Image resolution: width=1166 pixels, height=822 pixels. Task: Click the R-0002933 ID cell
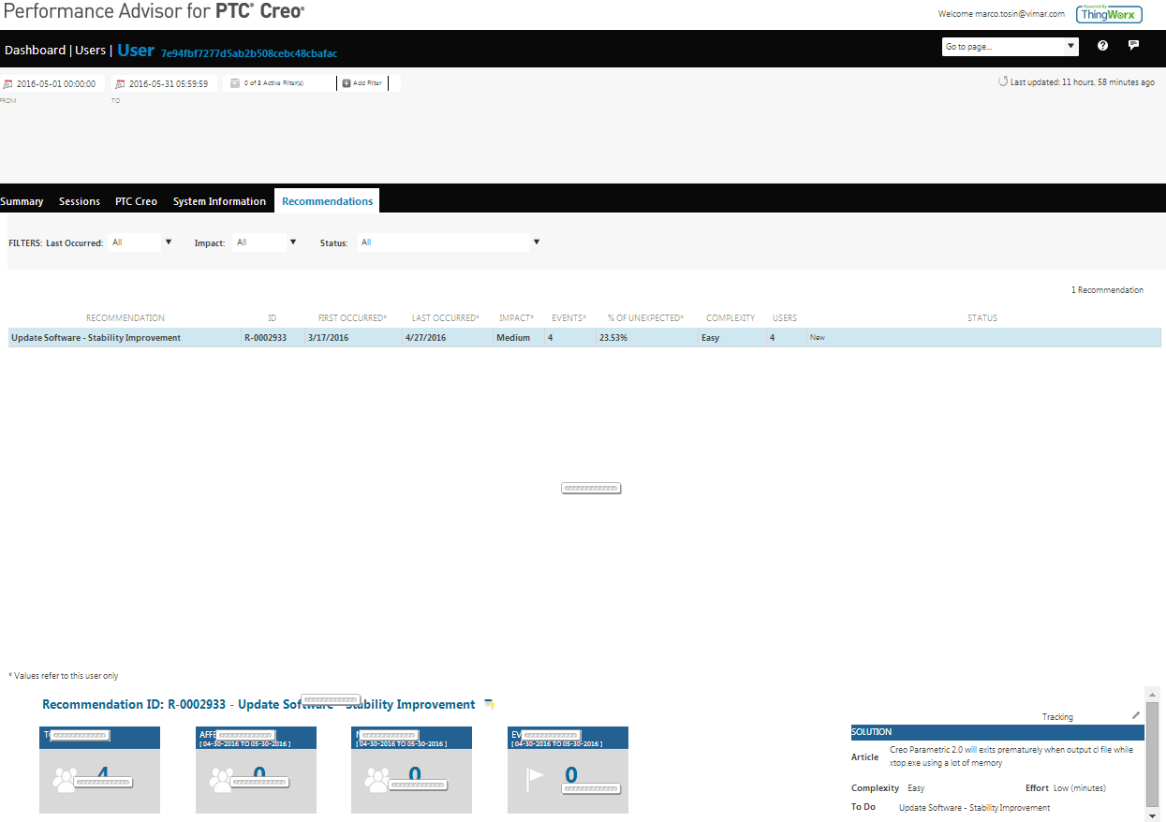click(x=265, y=338)
